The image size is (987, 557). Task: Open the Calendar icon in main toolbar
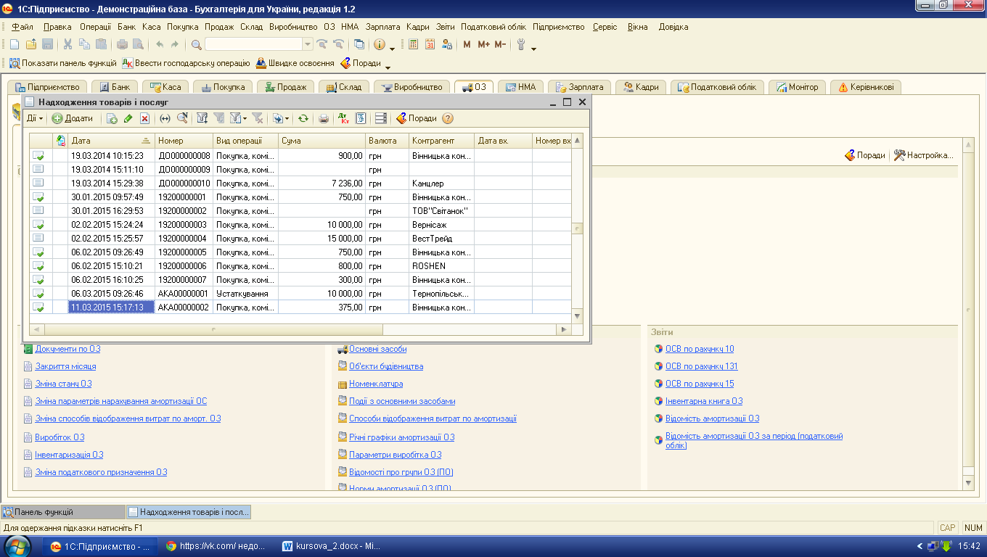point(430,44)
